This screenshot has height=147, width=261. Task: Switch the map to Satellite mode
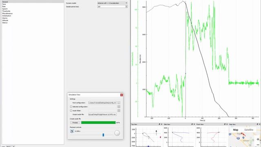click(x=249, y=130)
